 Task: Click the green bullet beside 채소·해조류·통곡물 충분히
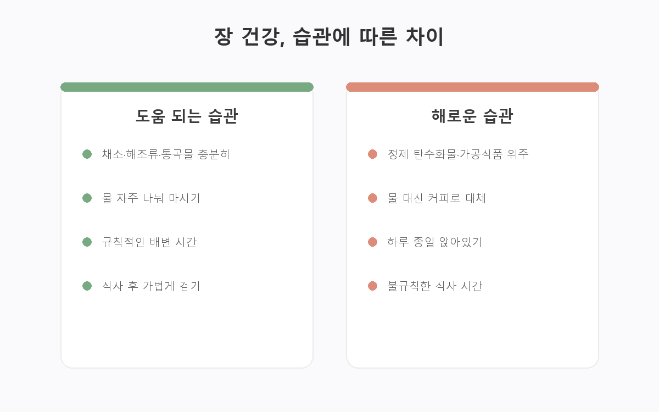(x=87, y=154)
